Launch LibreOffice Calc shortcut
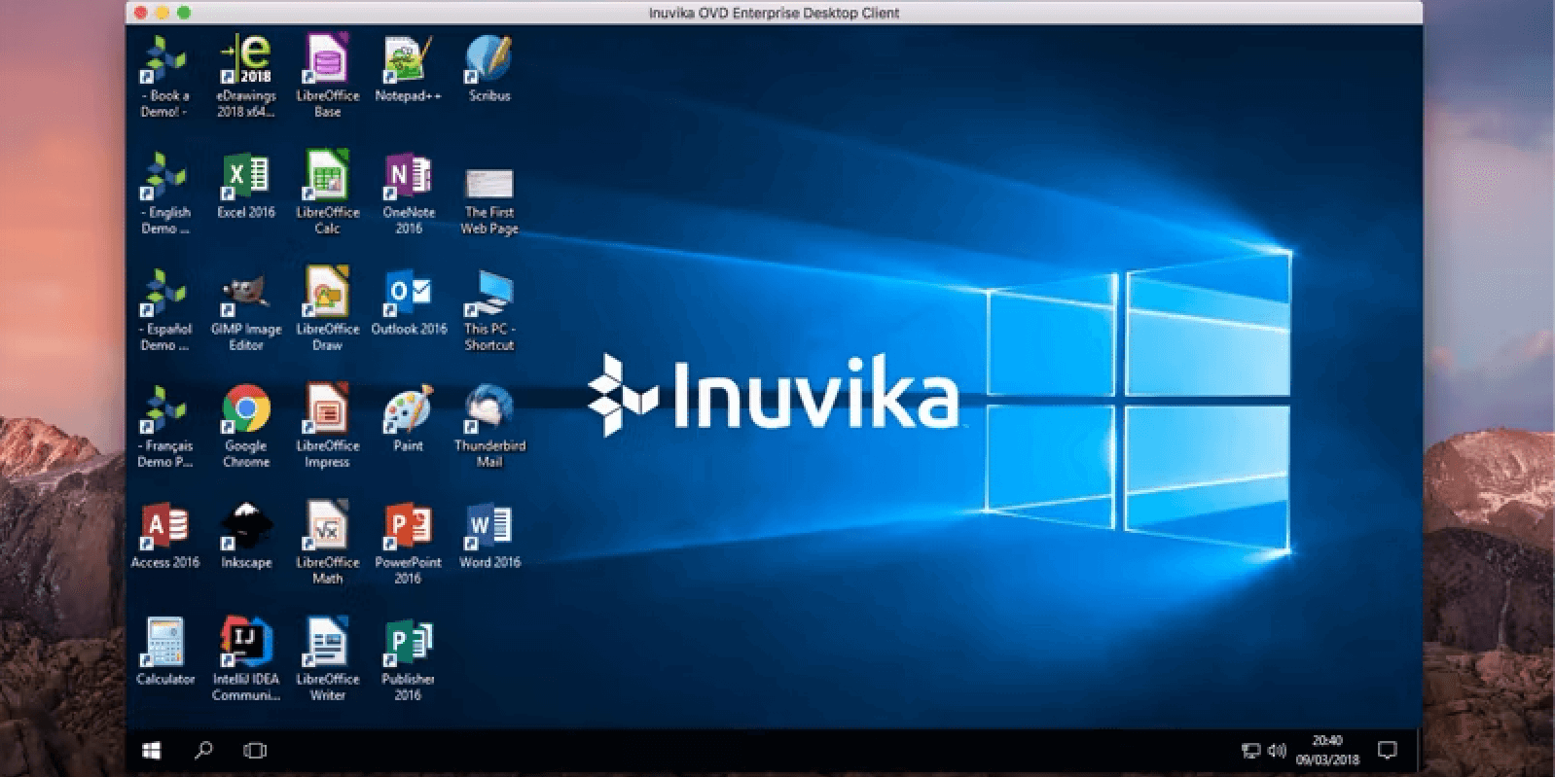Viewport: 1555px width, 777px height. pos(327,194)
